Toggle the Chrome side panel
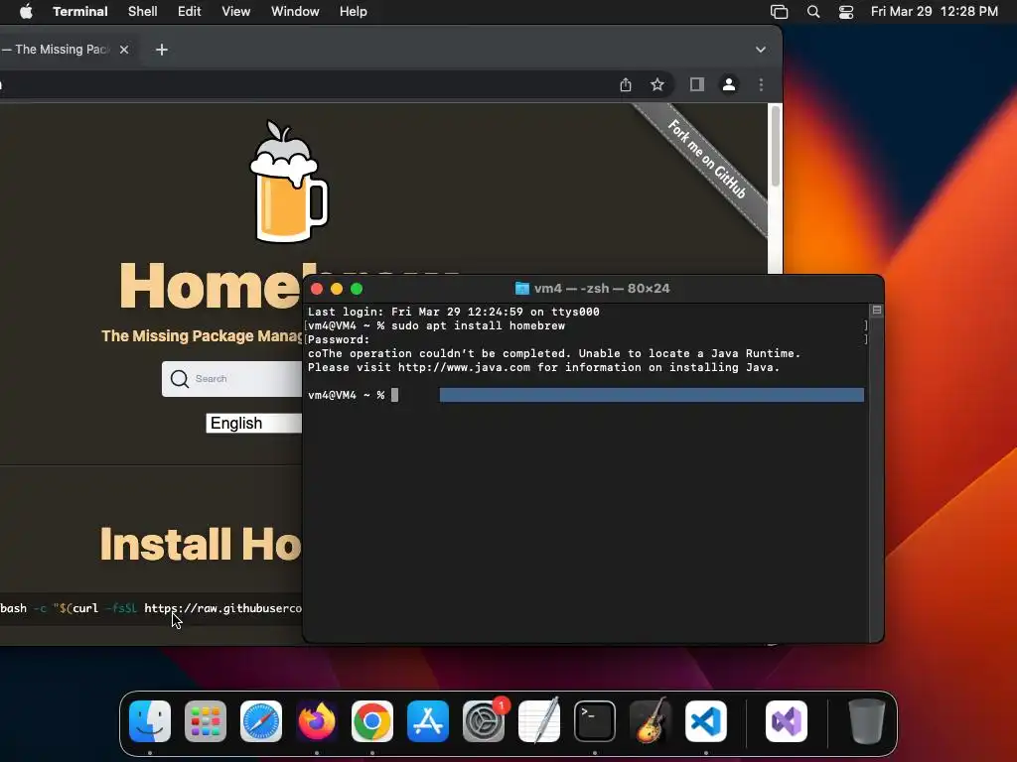 pyautogui.click(x=696, y=84)
